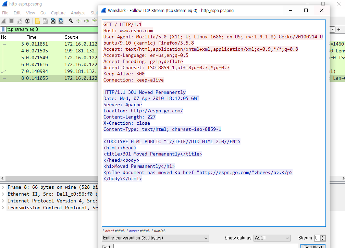Open the Capture menu
345x248 pixels.
(x=58, y=13)
